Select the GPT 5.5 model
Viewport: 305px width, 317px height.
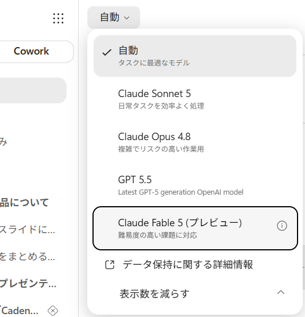(x=195, y=185)
